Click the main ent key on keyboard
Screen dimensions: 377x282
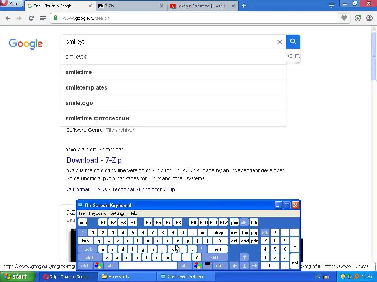(x=217, y=249)
